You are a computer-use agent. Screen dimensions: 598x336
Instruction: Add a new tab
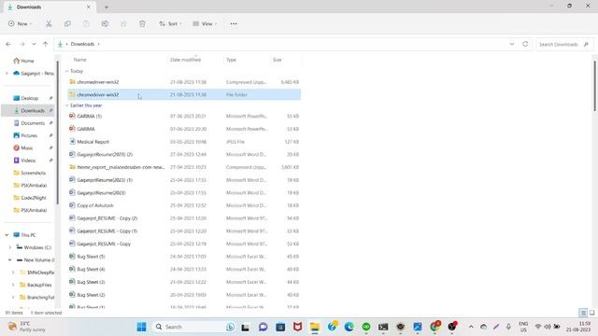click(107, 7)
